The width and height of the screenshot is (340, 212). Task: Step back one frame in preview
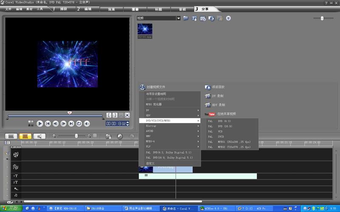(56, 123)
